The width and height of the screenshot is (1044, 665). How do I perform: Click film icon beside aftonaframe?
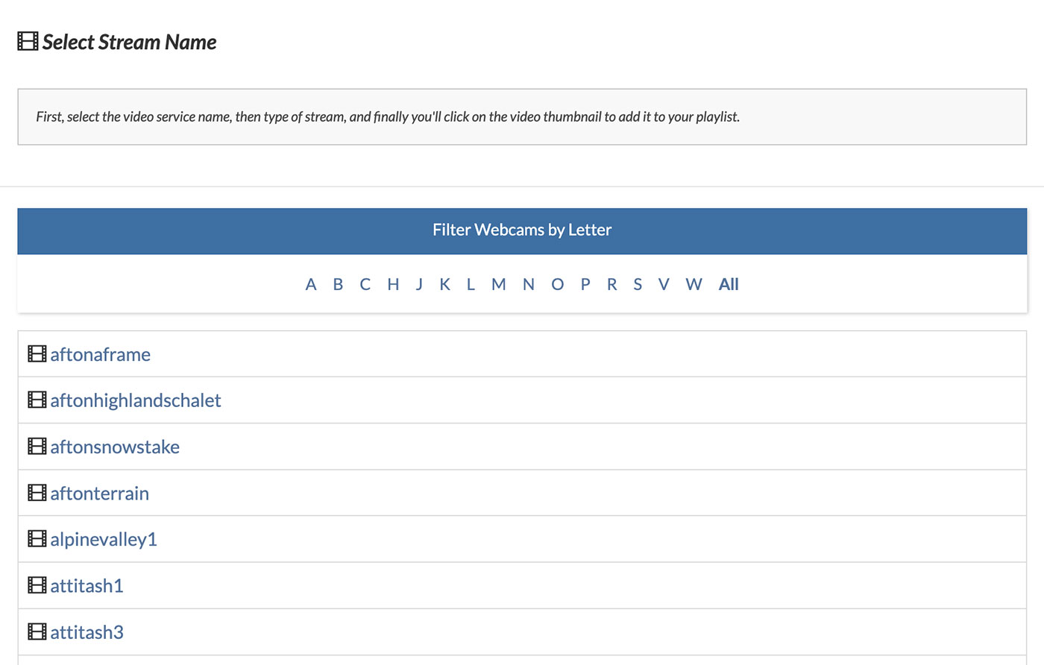pyautogui.click(x=37, y=354)
